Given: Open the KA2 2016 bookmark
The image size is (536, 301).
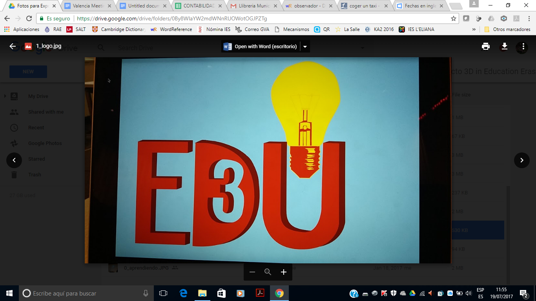Looking at the screenshot, I should (379, 29).
